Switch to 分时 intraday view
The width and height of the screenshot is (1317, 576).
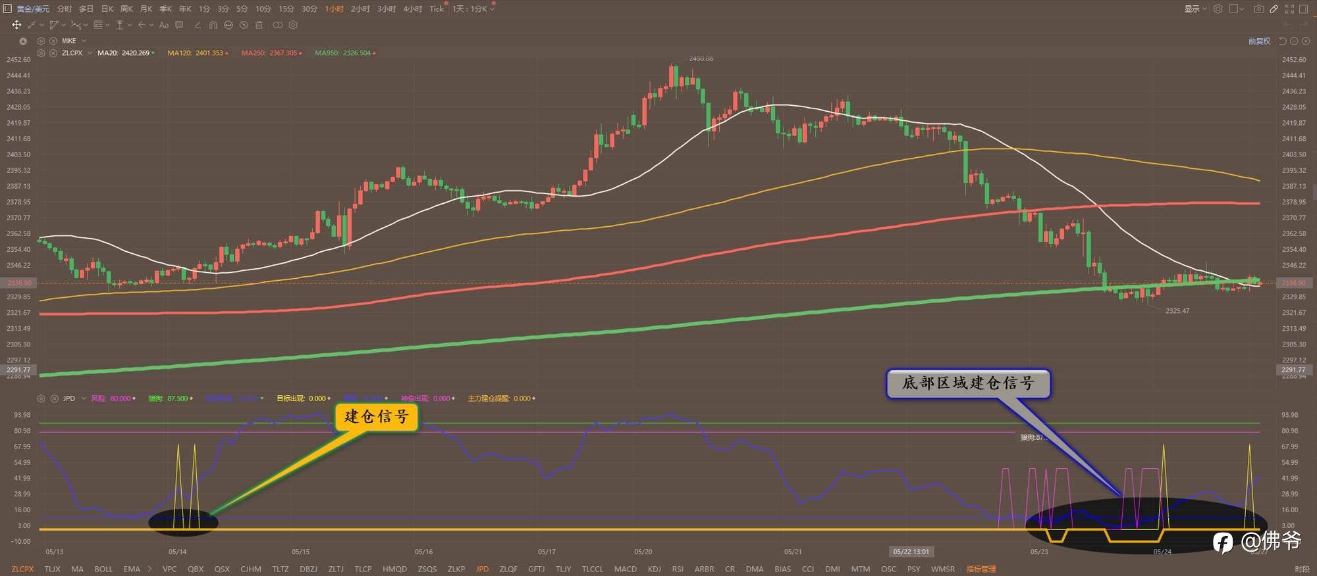(x=64, y=9)
